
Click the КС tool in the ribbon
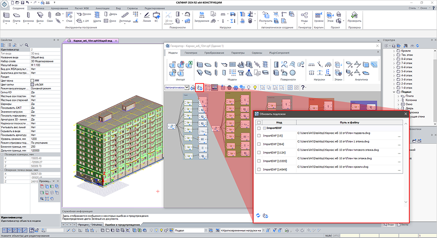tap(157, 17)
